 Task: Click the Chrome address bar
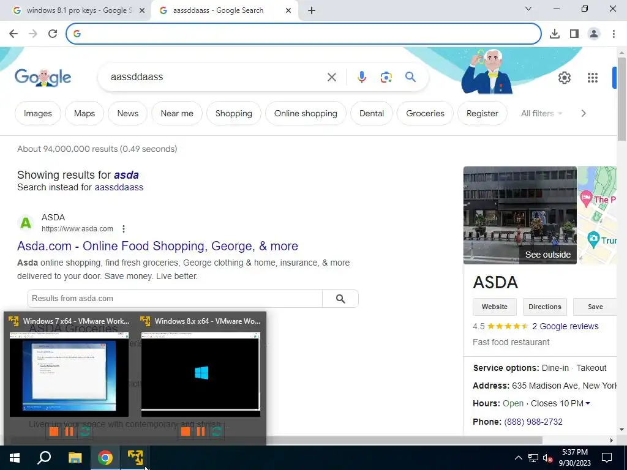coord(304,34)
